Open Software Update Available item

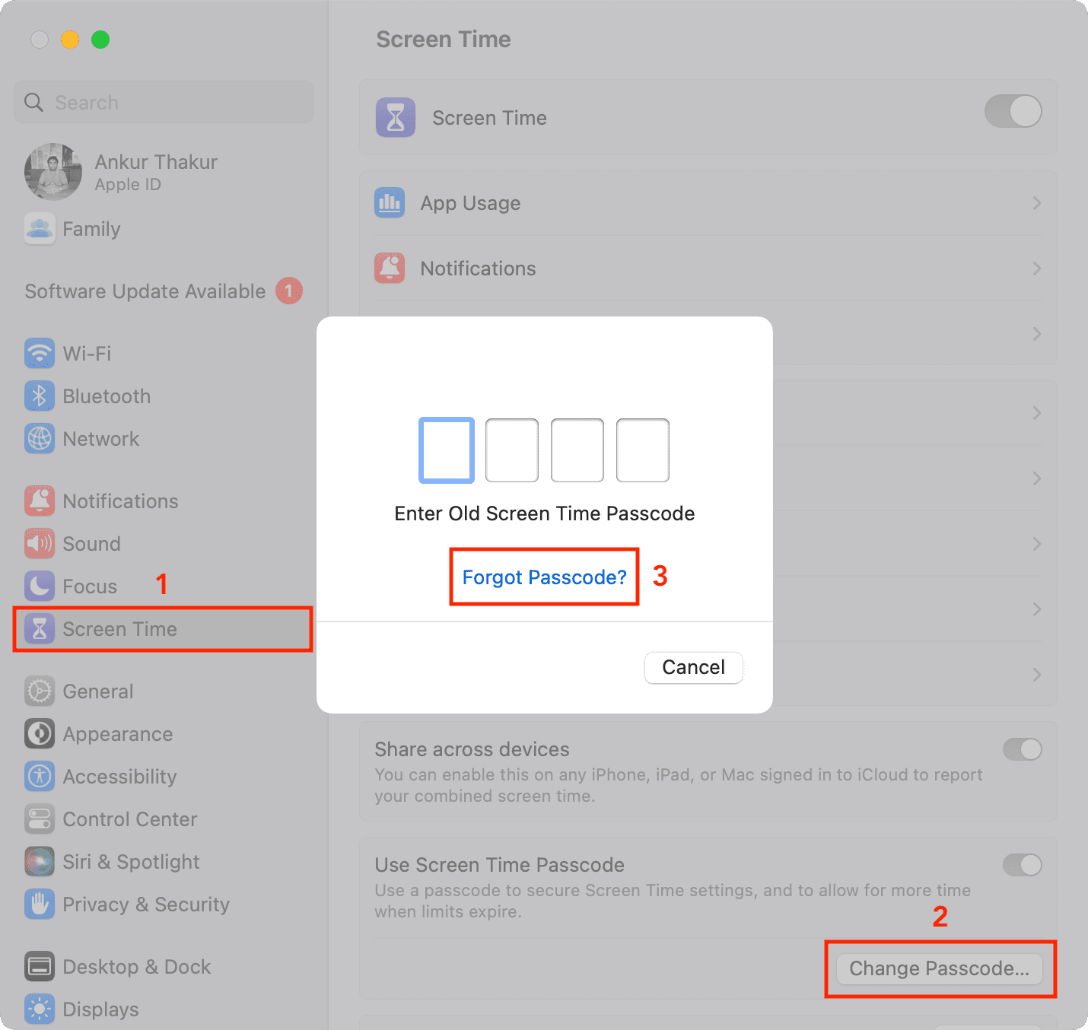tap(163, 291)
